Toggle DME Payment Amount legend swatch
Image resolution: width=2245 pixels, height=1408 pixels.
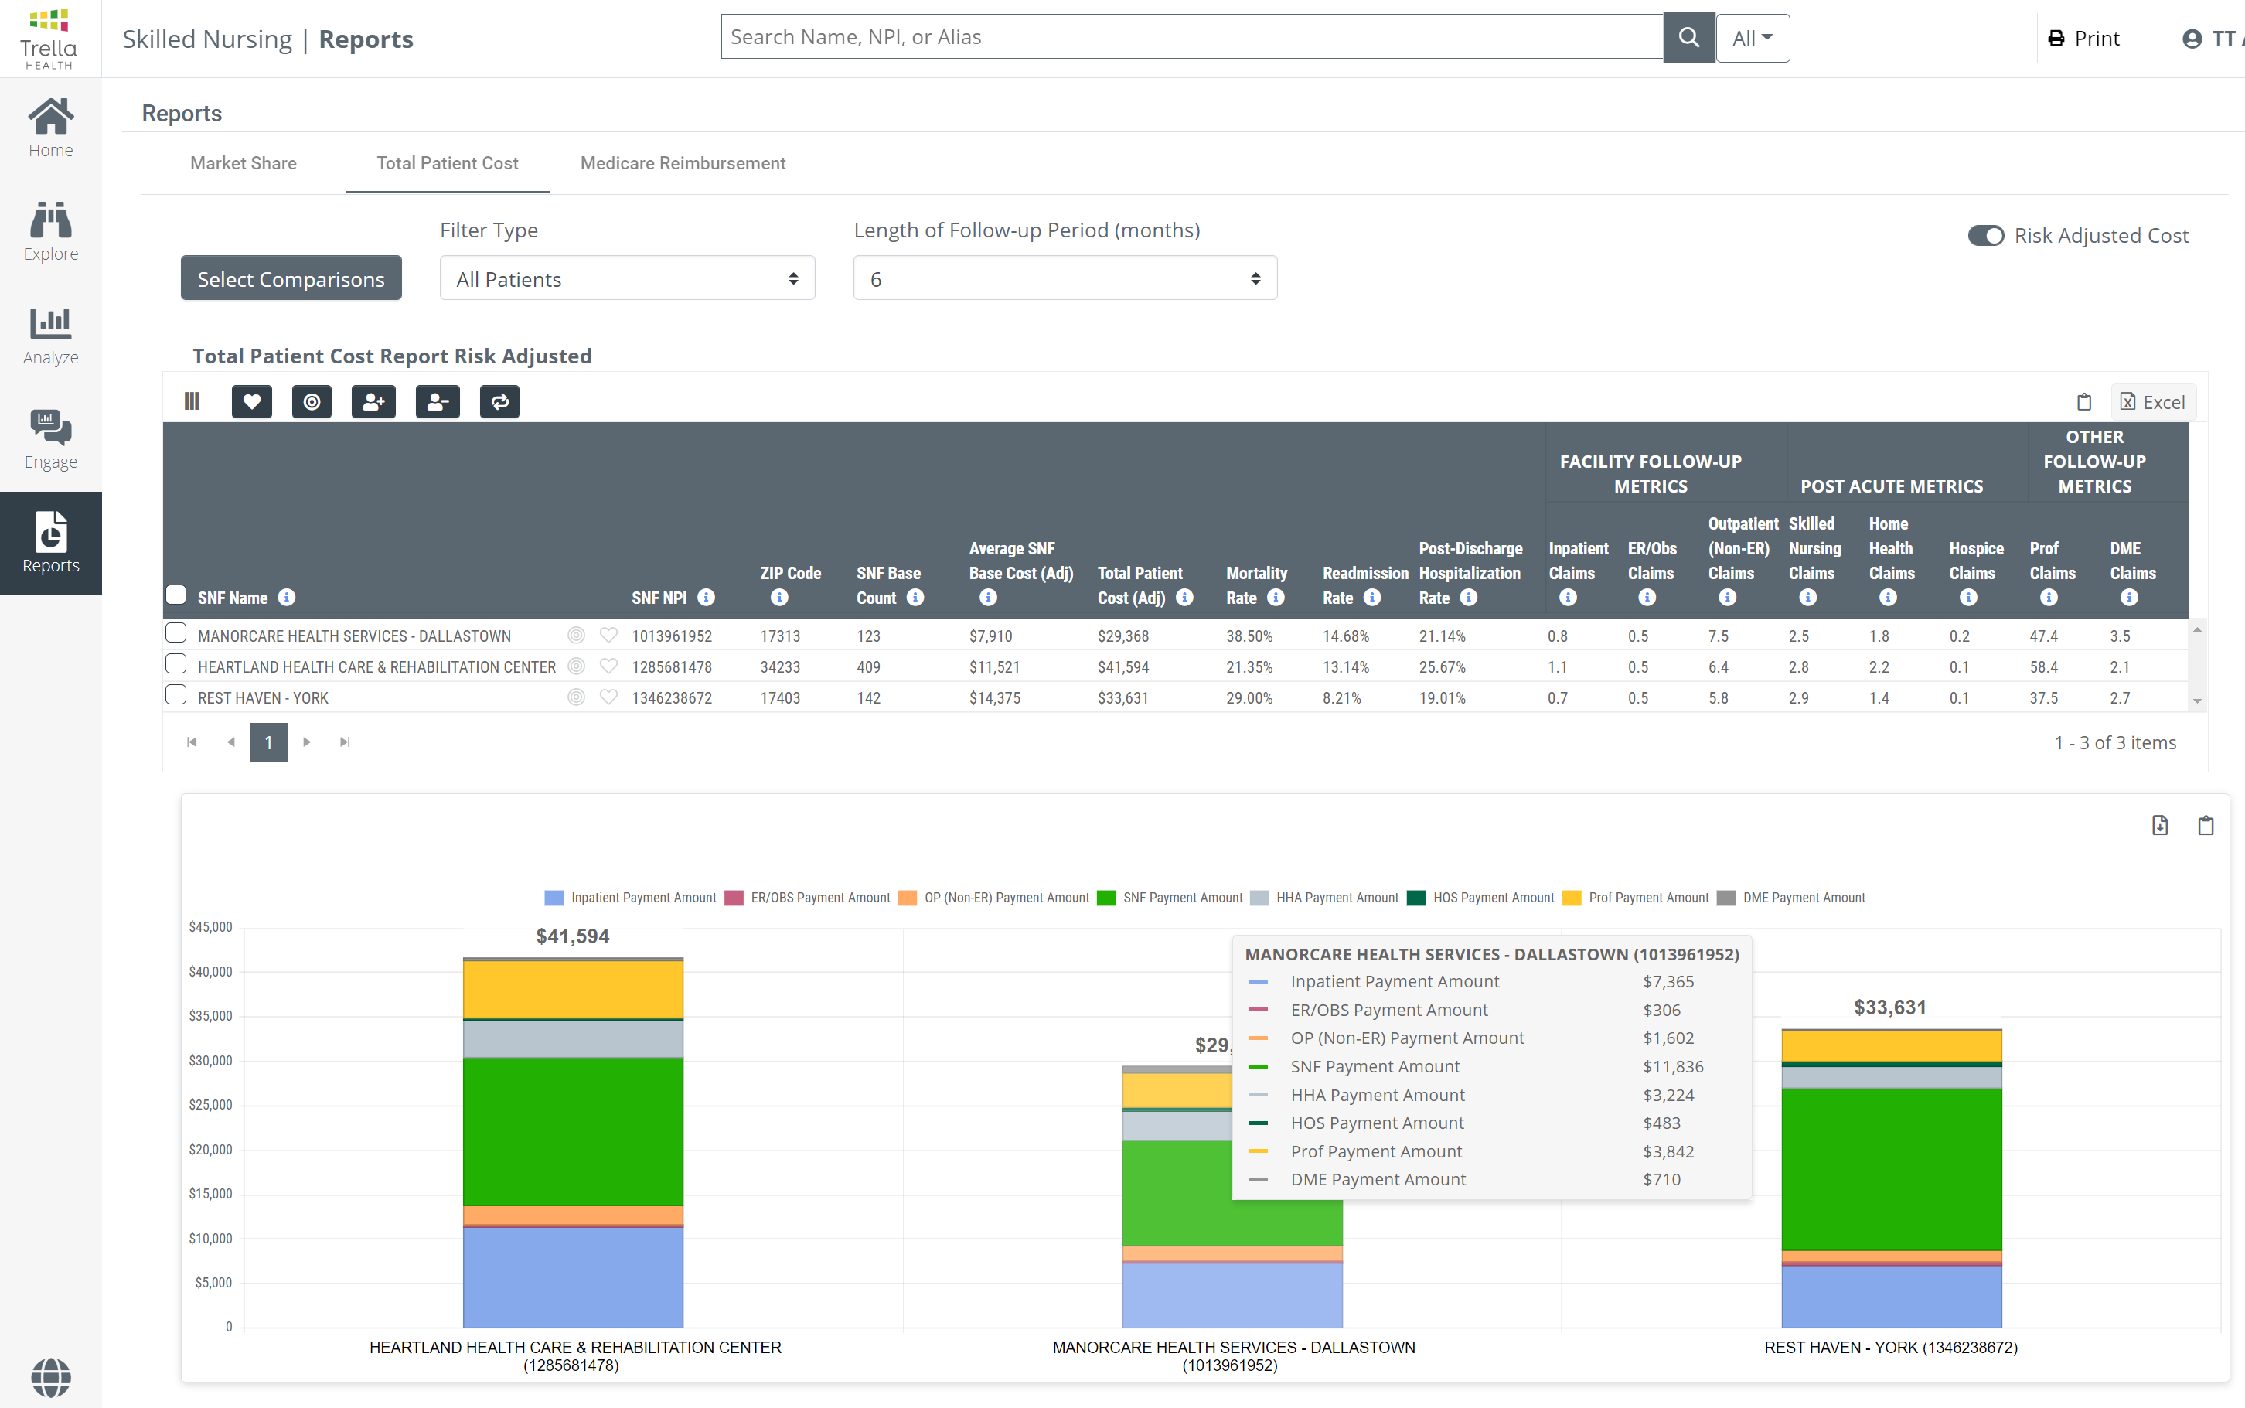point(1725,898)
